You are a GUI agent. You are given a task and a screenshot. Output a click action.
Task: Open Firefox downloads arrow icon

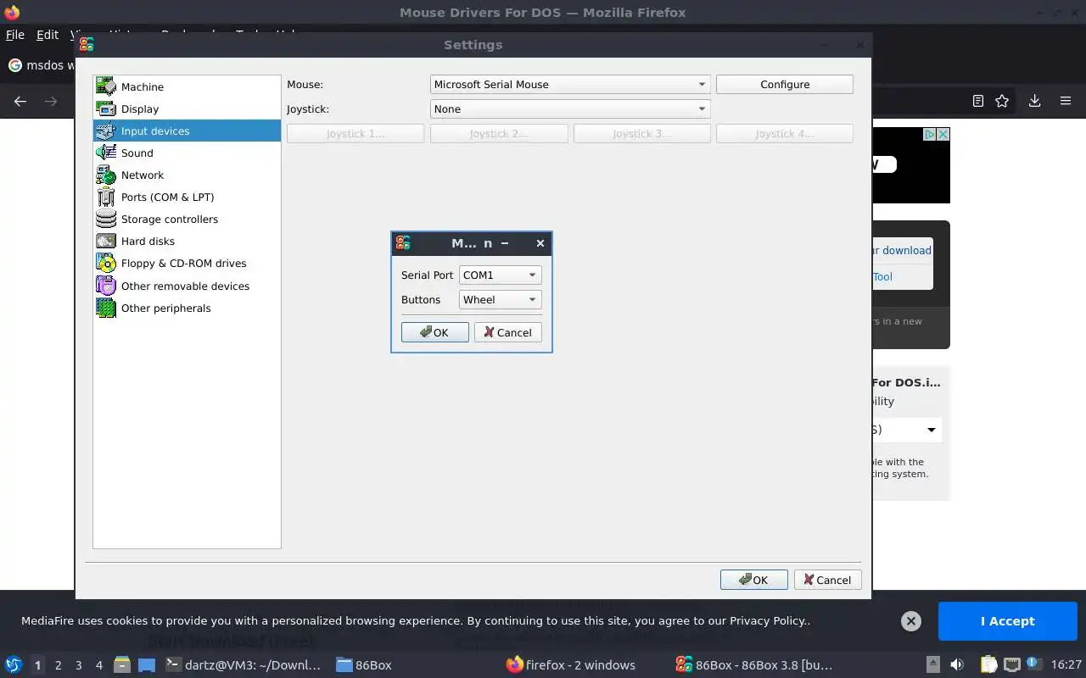point(1034,101)
